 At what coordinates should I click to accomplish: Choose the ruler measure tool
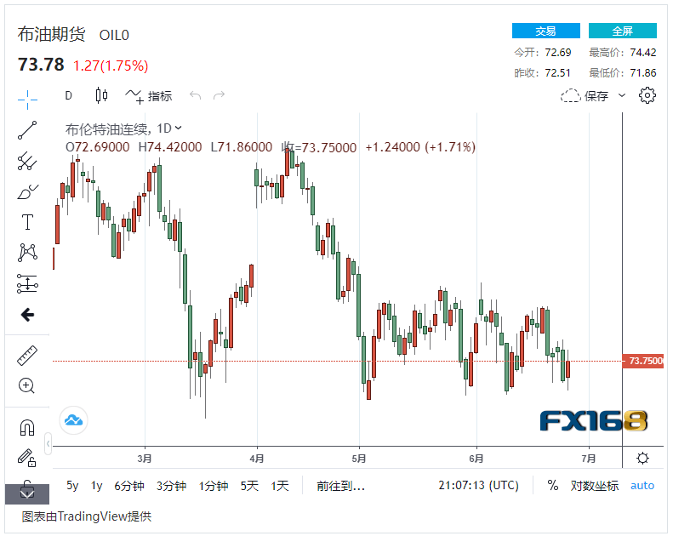click(27, 356)
